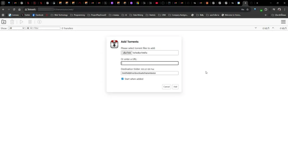Image resolution: width=288 pixels, height=155 pixels.
Task: Uncheck the Start when added checkbox
Action: 122,79
